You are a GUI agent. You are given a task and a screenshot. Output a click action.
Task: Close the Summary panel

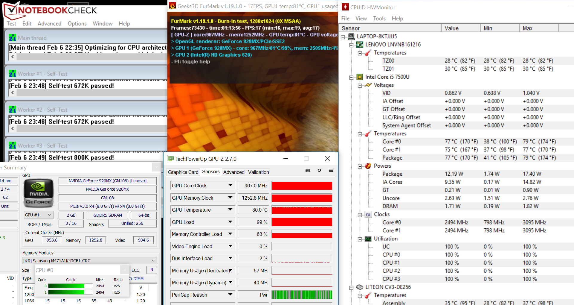[157, 167]
